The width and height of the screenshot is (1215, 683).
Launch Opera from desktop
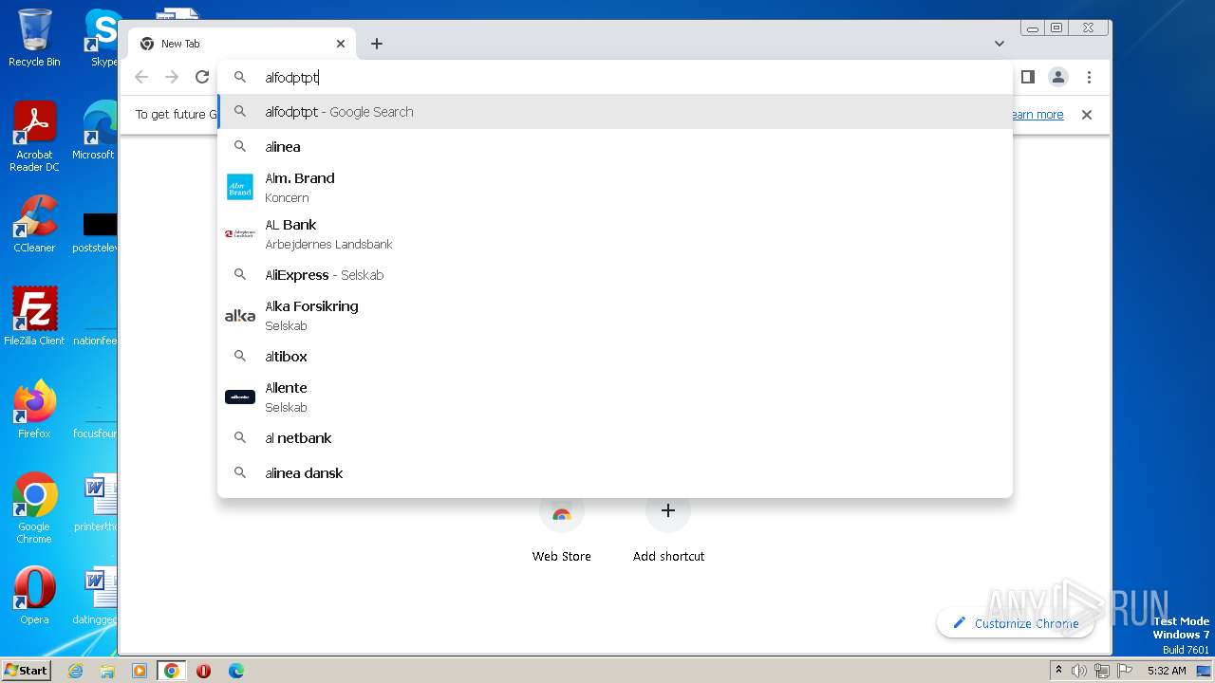tap(34, 596)
